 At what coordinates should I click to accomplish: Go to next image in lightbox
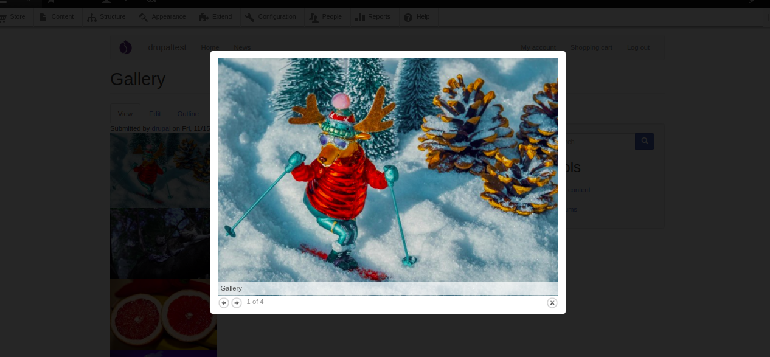(x=237, y=303)
